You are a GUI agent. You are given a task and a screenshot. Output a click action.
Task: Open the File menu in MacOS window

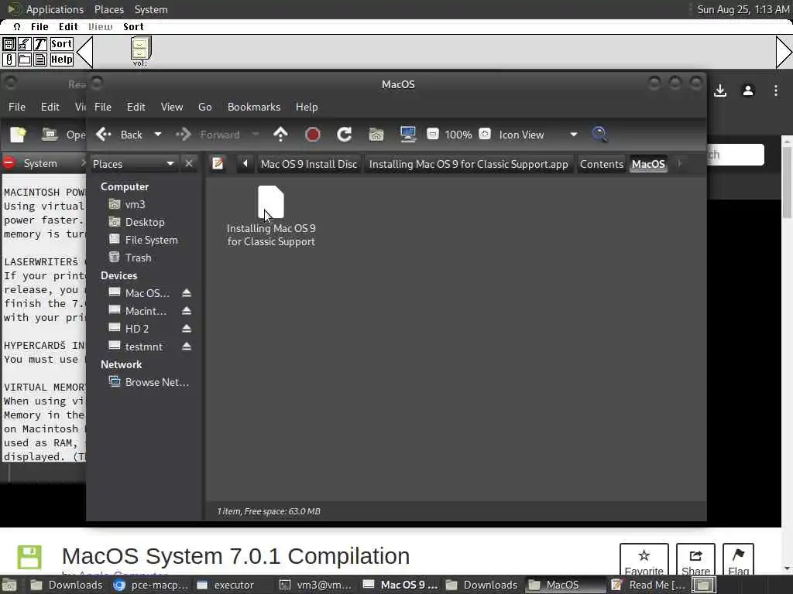coord(103,107)
